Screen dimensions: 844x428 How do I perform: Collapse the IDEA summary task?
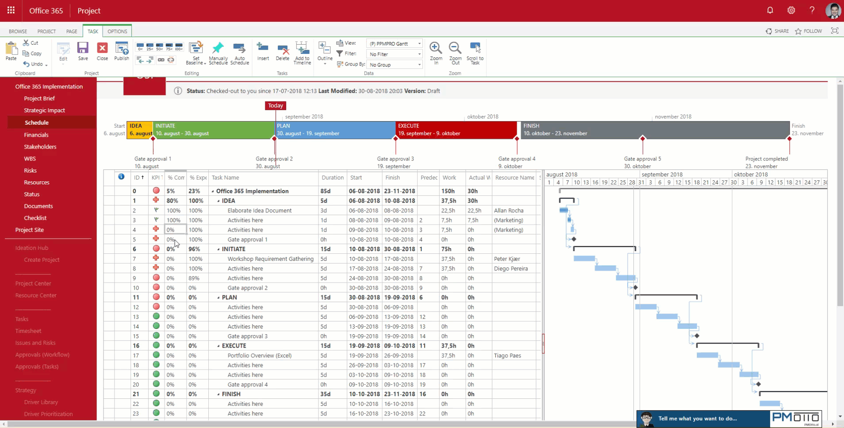pos(219,201)
